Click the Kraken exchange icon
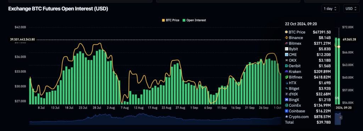This screenshot has width=363, height=131. point(286,72)
